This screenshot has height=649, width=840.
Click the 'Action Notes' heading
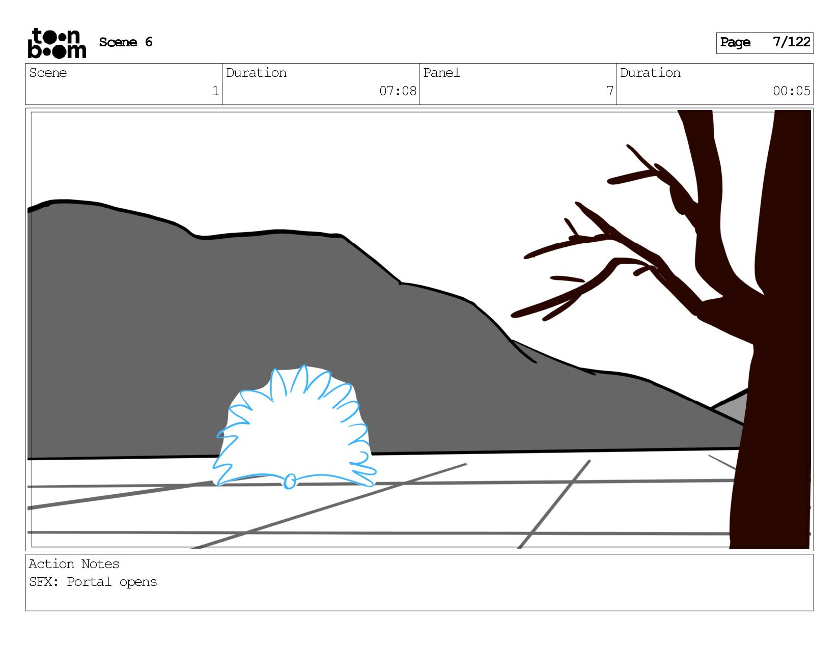74,564
